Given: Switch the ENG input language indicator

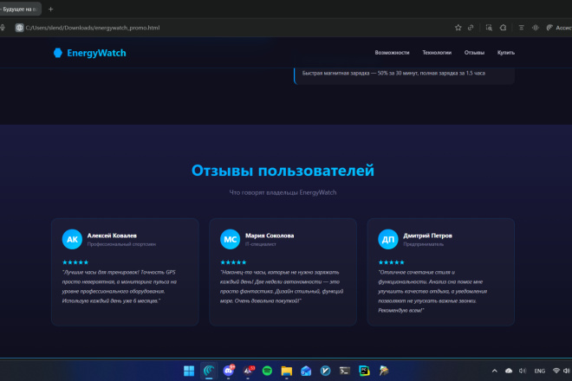Looking at the screenshot, I should point(540,371).
